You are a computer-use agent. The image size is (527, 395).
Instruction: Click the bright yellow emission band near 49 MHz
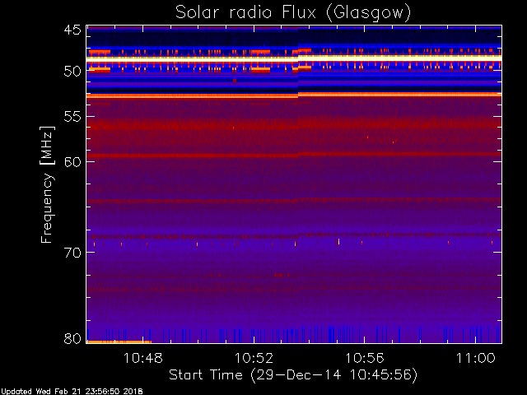click(x=294, y=58)
